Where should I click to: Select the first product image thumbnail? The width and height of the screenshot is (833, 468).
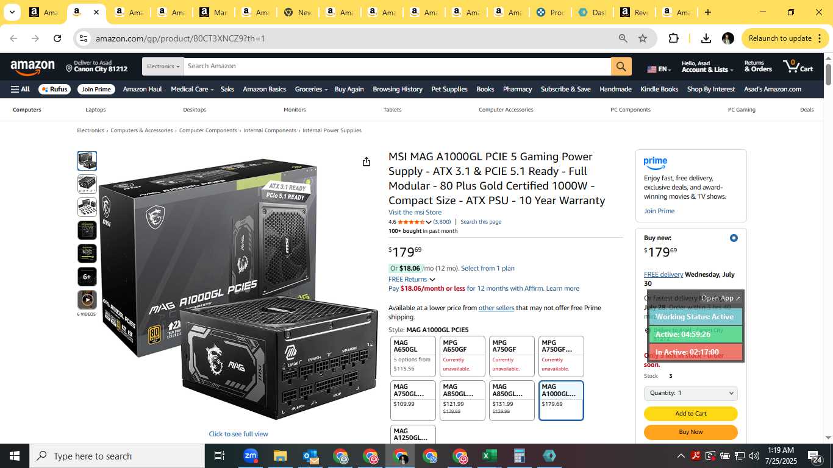(87, 161)
